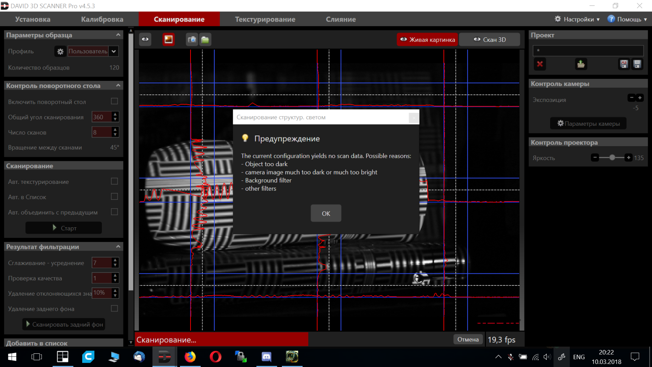This screenshot has height=367, width=652.
Task: Click the camera snapshot icon in viewer toolbar
Action: coord(192,40)
